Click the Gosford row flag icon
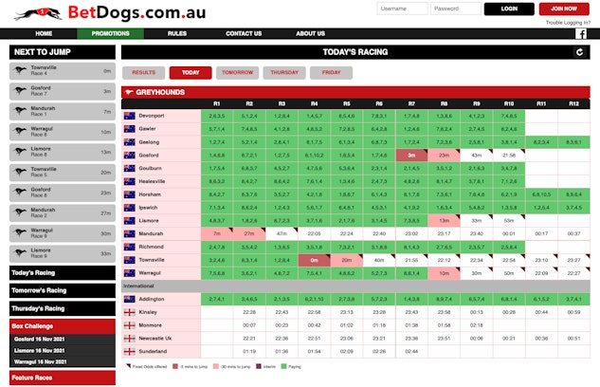The height and width of the screenshot is (387, 600). (x=129, y=155)
